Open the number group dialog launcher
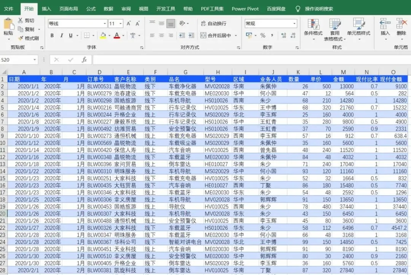 click(x=297, y=47)
